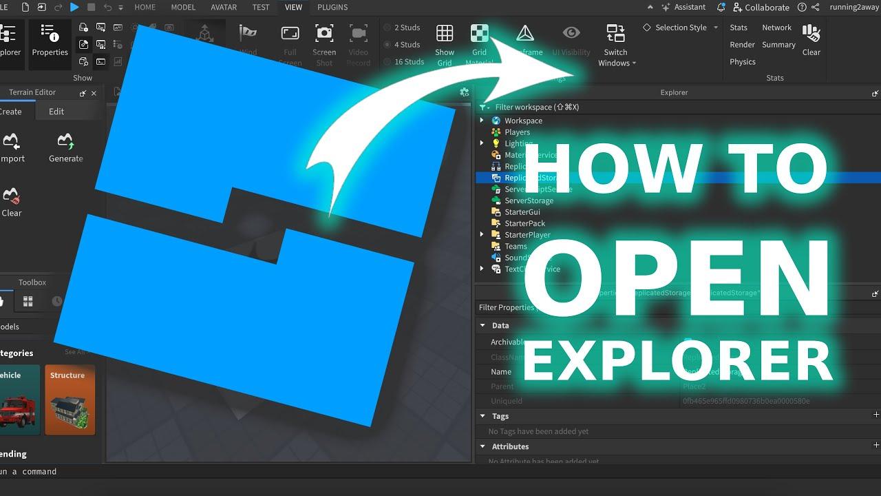Toggle the Wind visualization

click(248, 40)
